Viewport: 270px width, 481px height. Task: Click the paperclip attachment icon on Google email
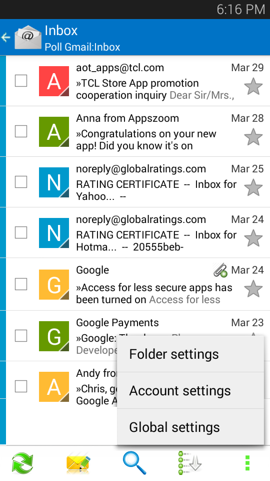tap(220, 270)
